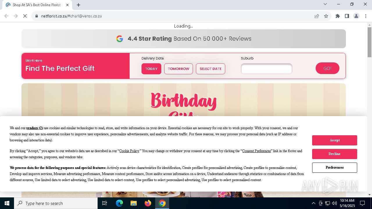Open new tab plus button
This screenshot has width=372, height=209.
(78, 5)
